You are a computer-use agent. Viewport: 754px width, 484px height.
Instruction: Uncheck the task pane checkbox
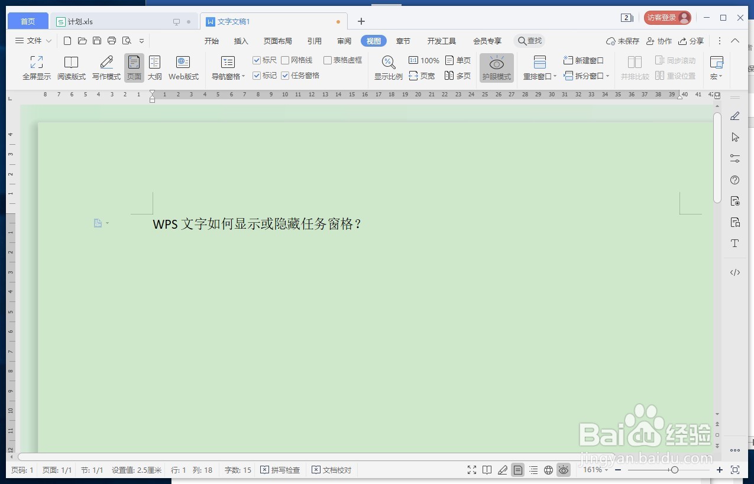pos(300,75)
